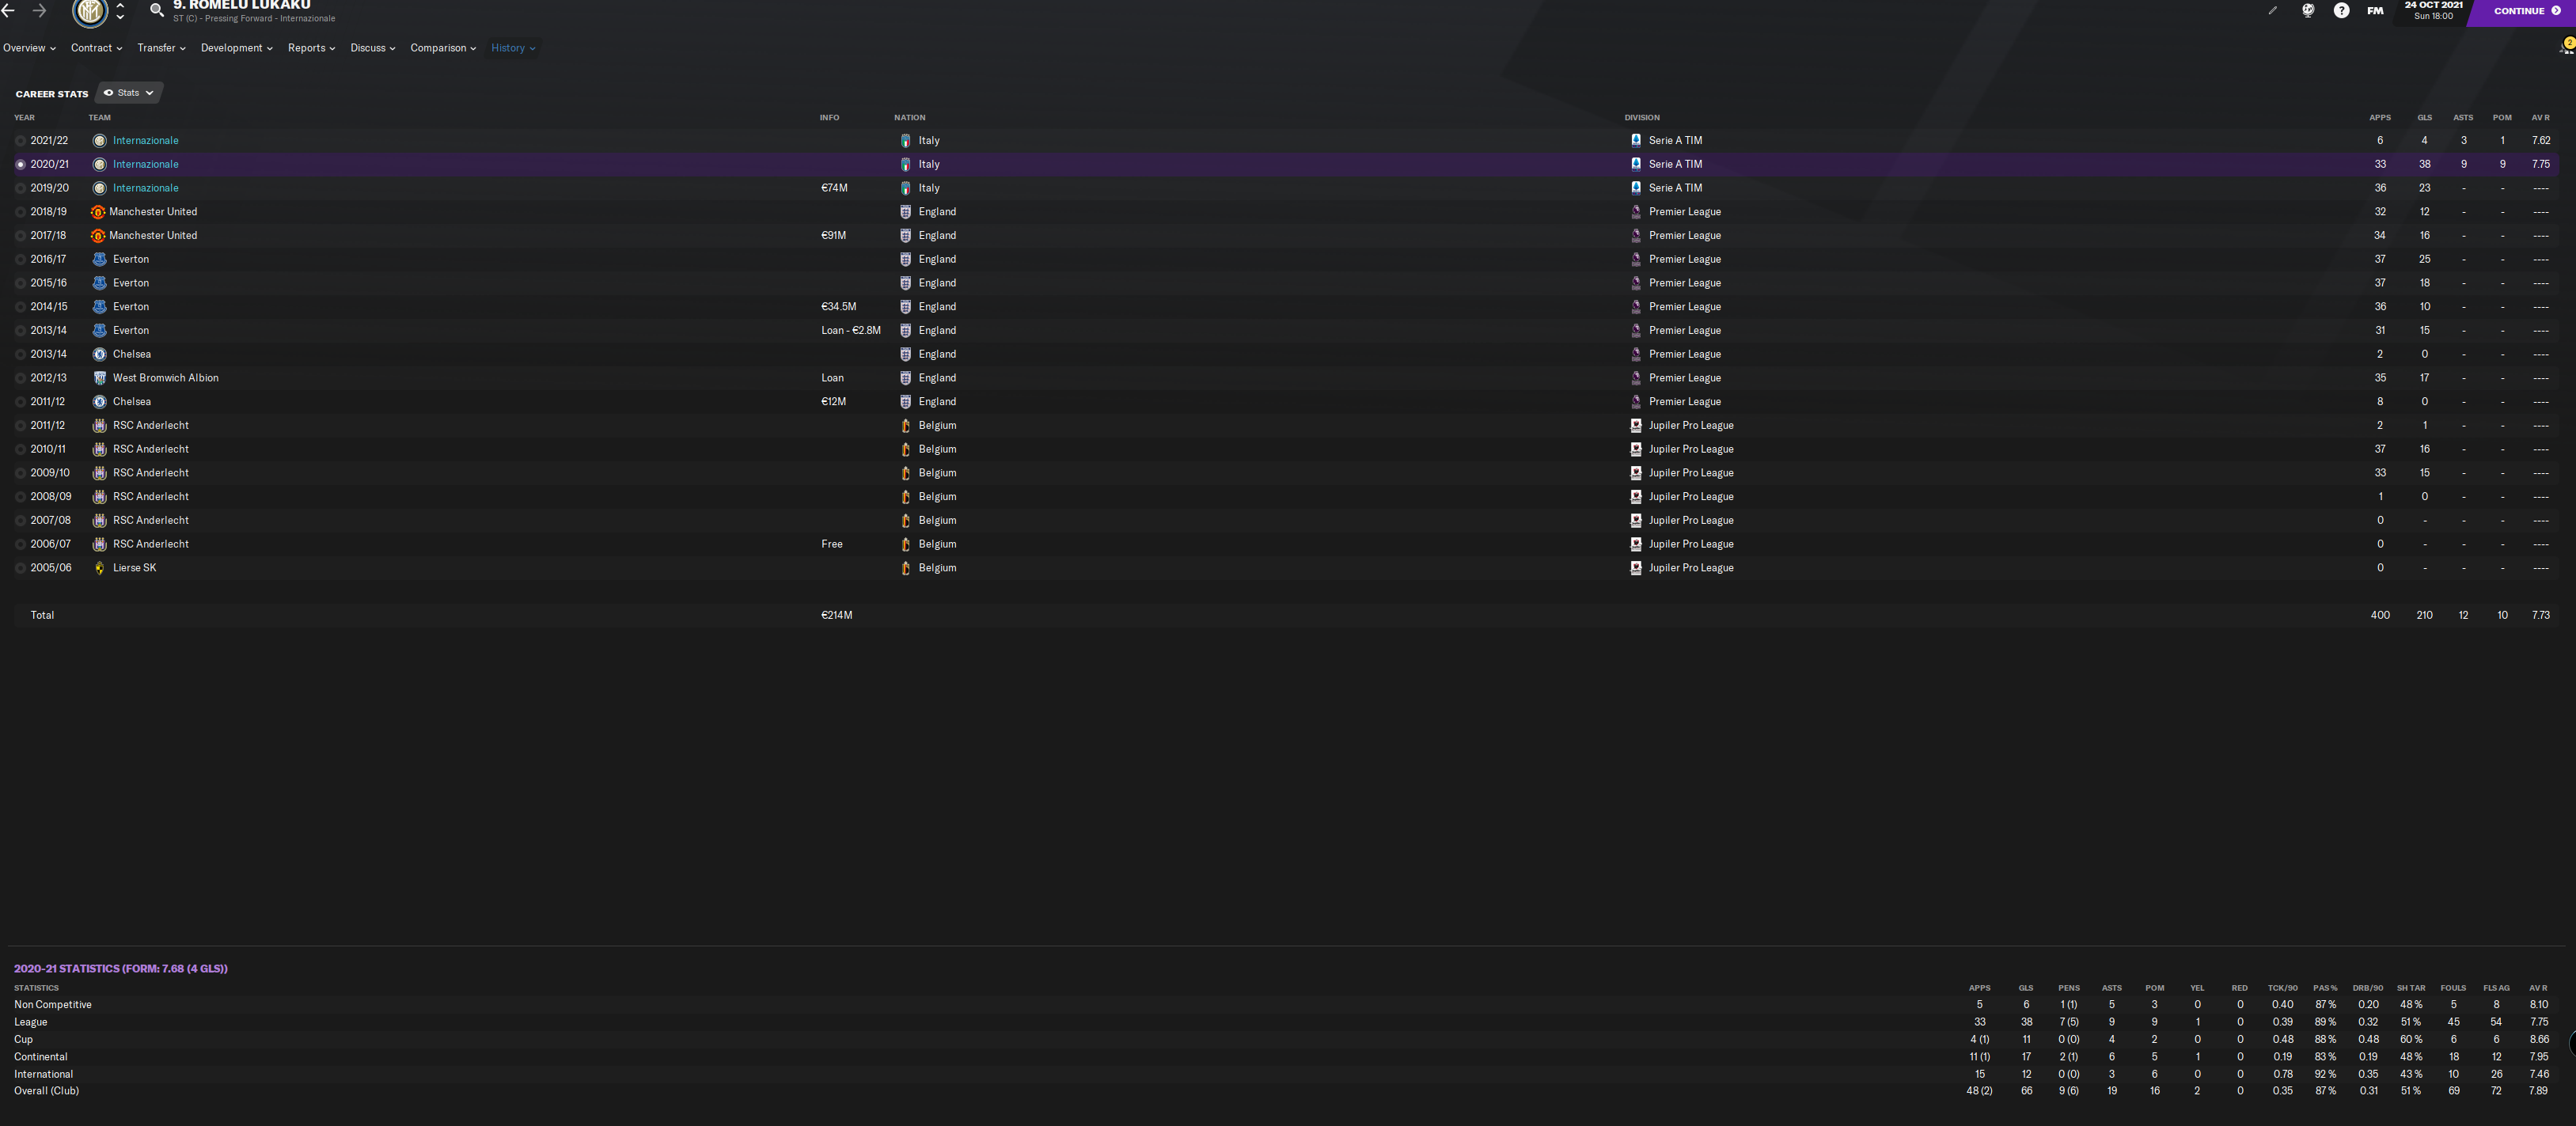Click the Inter Milan club badge
2576x1126 pixels.
pyautogui.click(x=90, y=12)
